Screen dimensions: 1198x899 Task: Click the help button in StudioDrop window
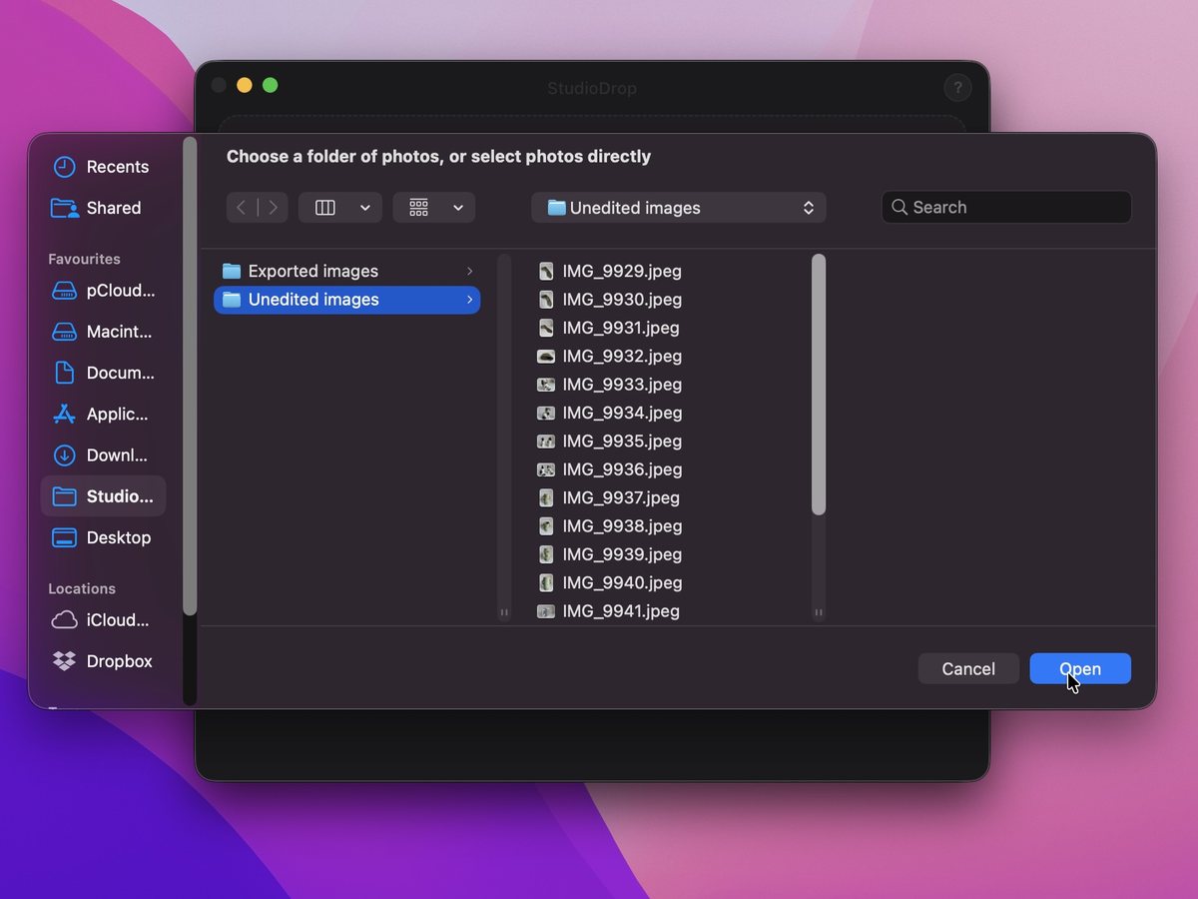click(957, 88)
